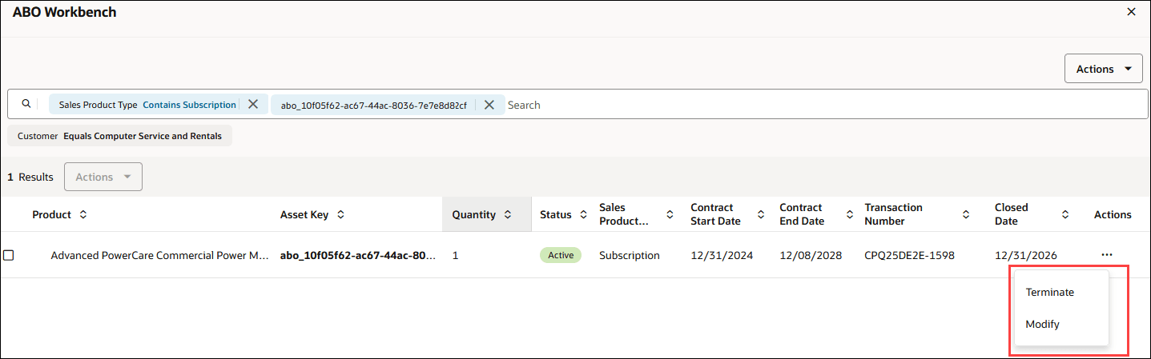This screenshot has width=1151, height=359.
Task: Click the 12/31/2024 contract start date
Action: pos(722,255)
